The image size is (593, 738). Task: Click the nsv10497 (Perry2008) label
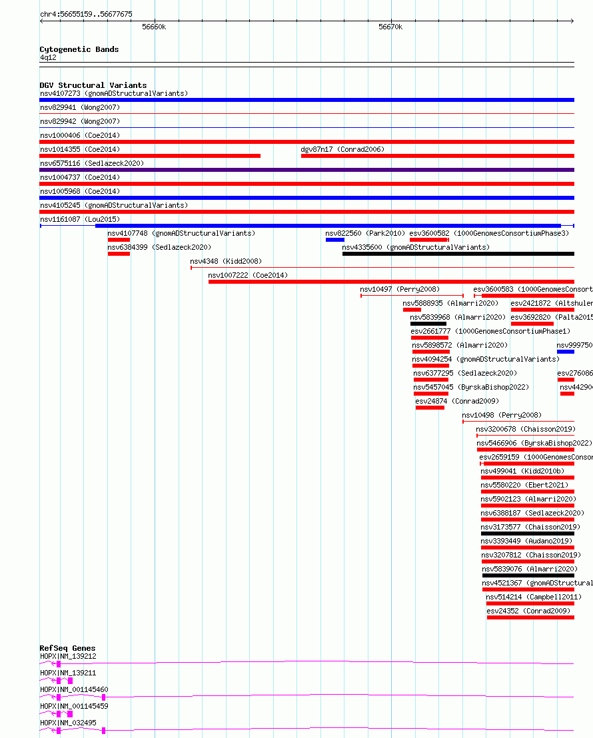point(400,290)
